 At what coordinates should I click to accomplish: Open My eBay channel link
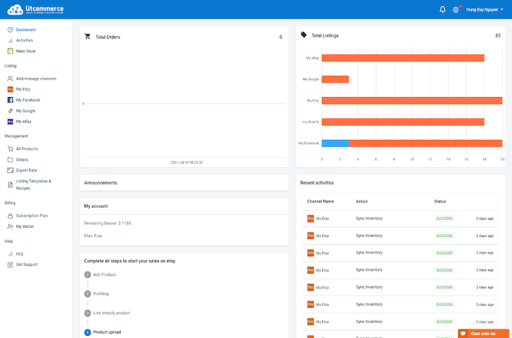(24, 121)
